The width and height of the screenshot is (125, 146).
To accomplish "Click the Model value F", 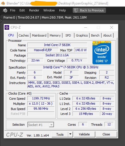I will [71, 72].
